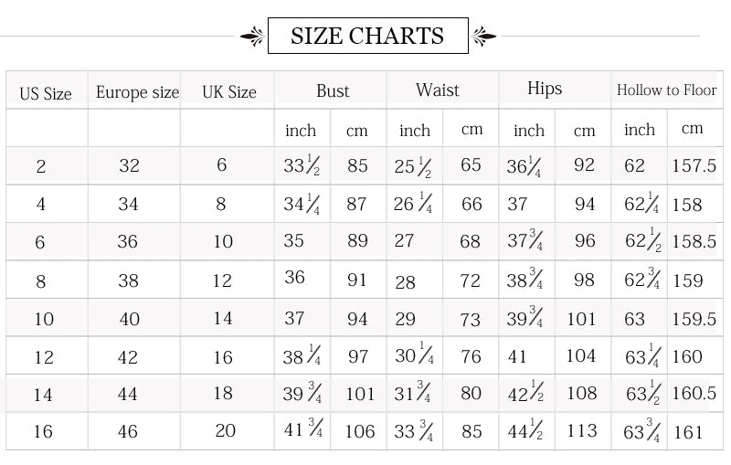The image size is (731, 465).
Task: Select the US Size column header
Action: (46, 93)
